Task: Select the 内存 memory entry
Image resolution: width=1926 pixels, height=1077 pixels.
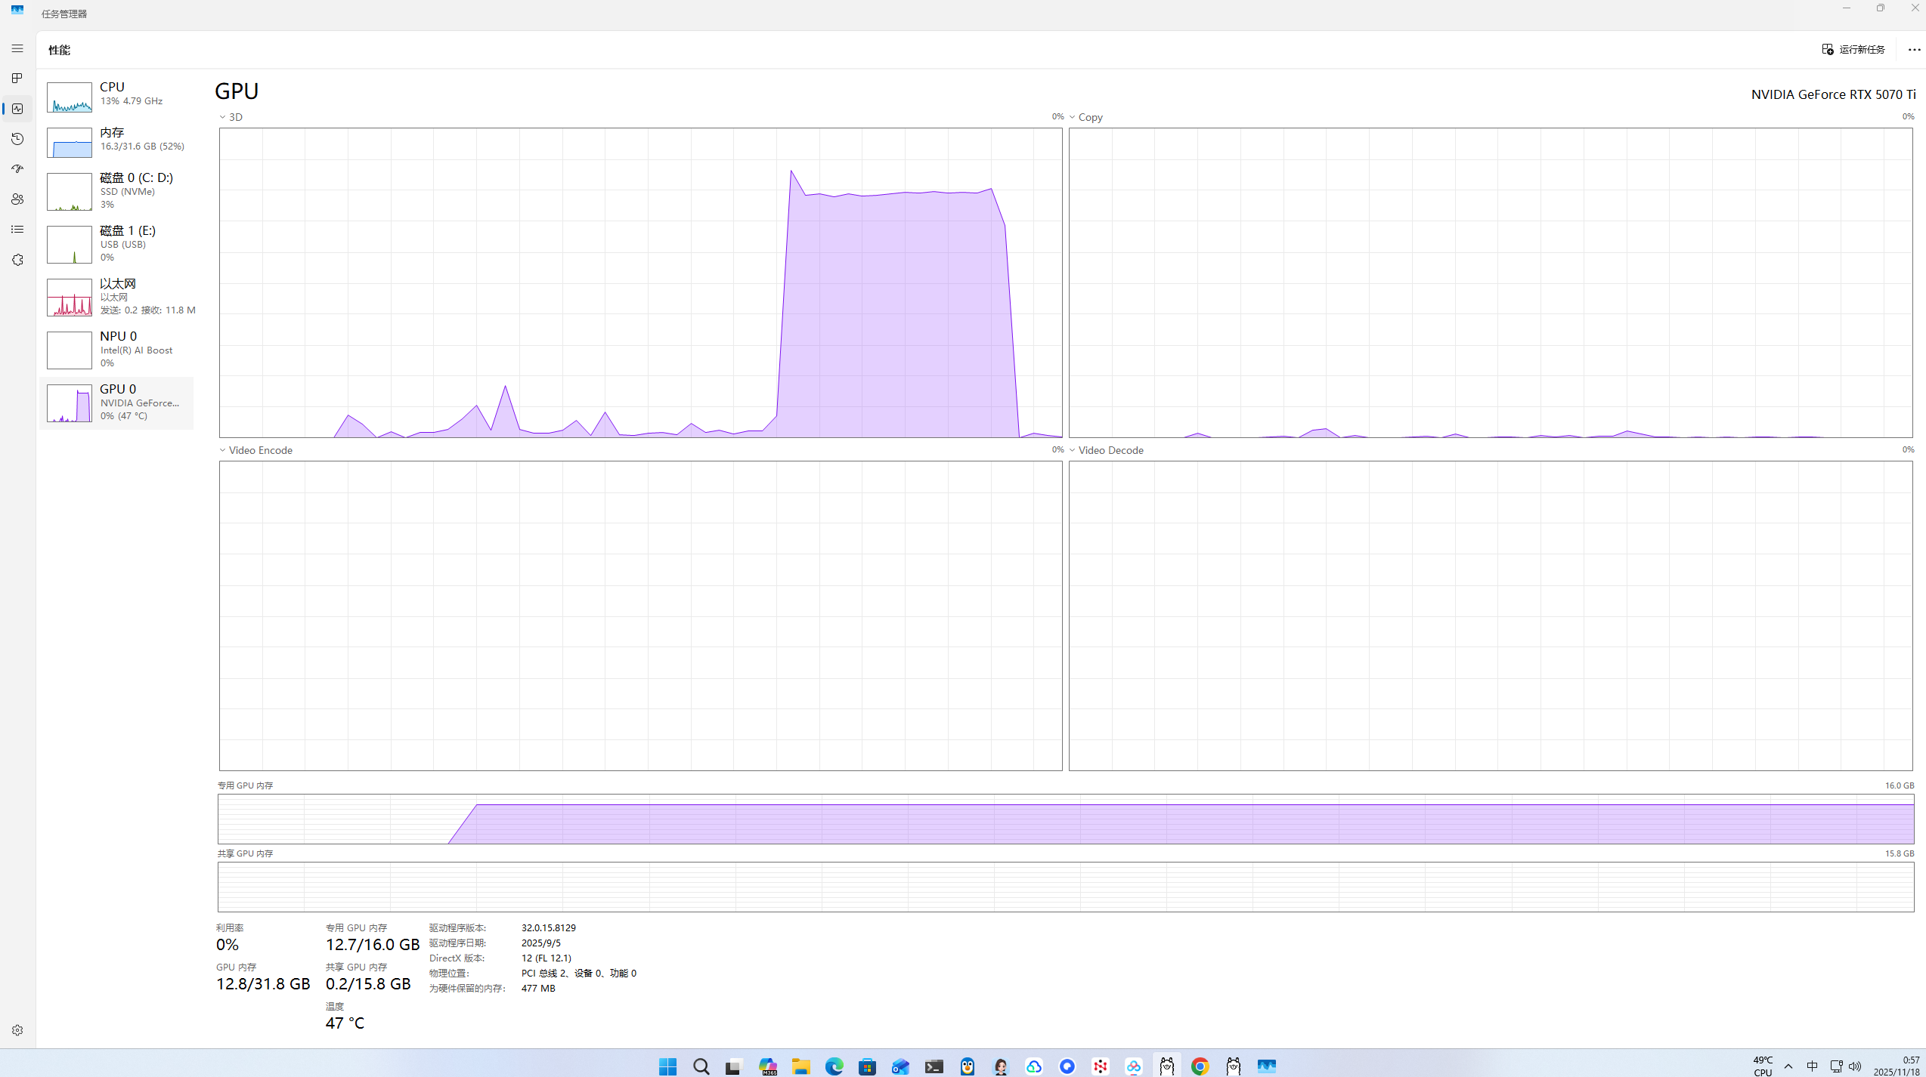Action: pos(116,142)
